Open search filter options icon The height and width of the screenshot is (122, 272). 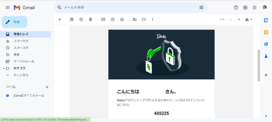(x=201, y=7)
